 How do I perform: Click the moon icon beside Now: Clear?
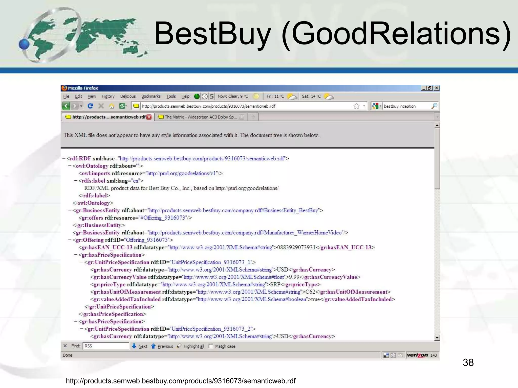click(x=256, y=96)
